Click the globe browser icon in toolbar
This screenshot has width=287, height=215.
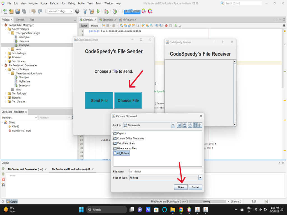[x=77, y=11]
